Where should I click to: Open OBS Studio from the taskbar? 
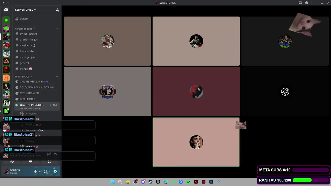point(135,182)
